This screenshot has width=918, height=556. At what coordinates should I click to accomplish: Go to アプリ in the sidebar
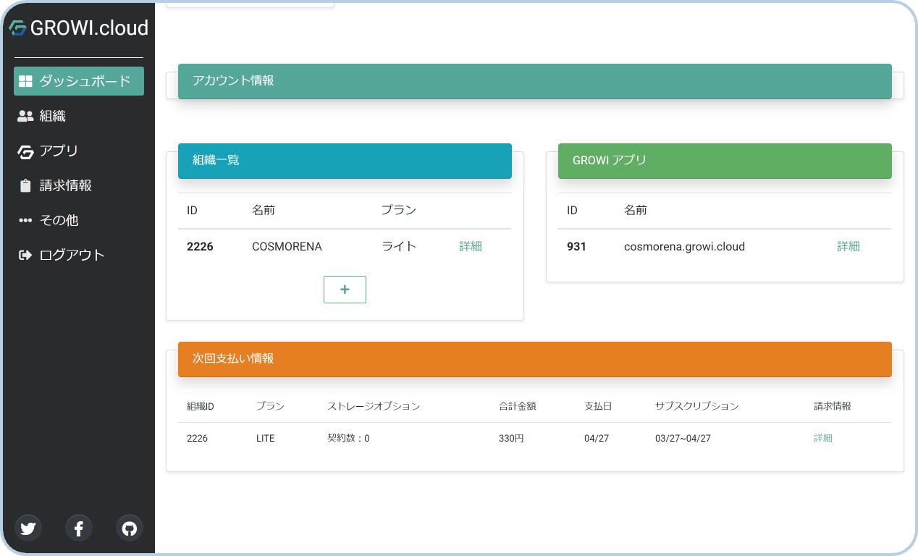79,151
